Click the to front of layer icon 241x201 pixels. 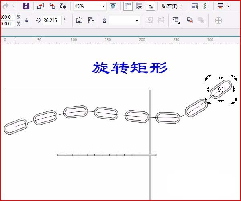[190, 20]
